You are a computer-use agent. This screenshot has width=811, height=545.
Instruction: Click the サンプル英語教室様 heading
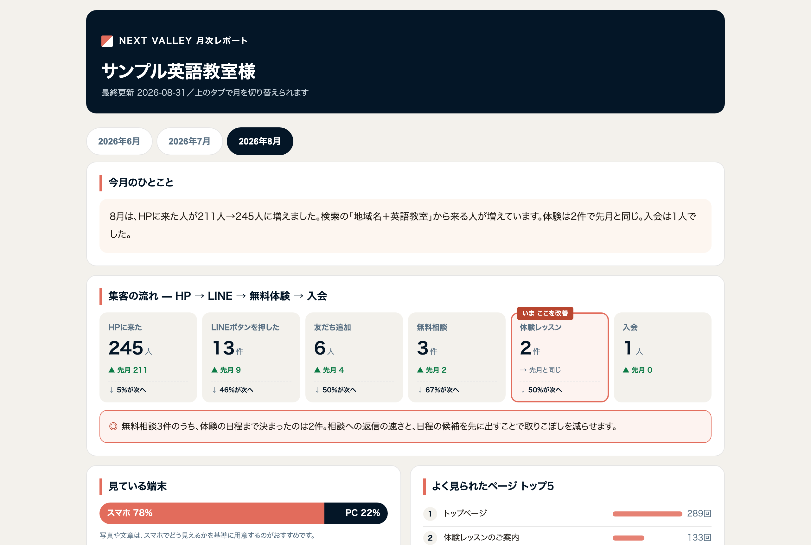click(178, 71)
